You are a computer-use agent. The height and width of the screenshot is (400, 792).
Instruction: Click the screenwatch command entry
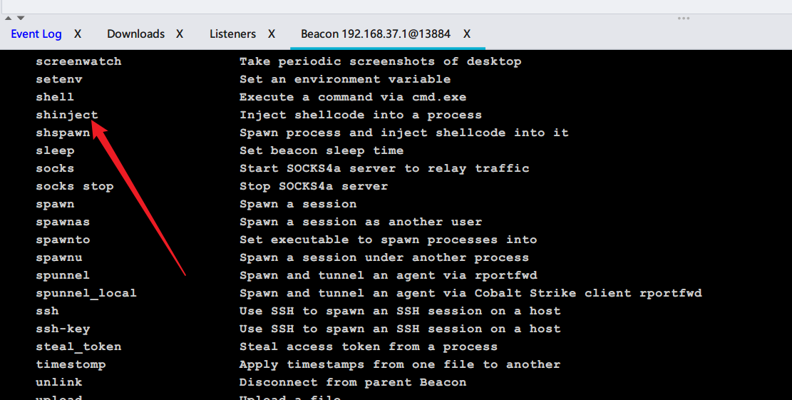click(78, 61)
